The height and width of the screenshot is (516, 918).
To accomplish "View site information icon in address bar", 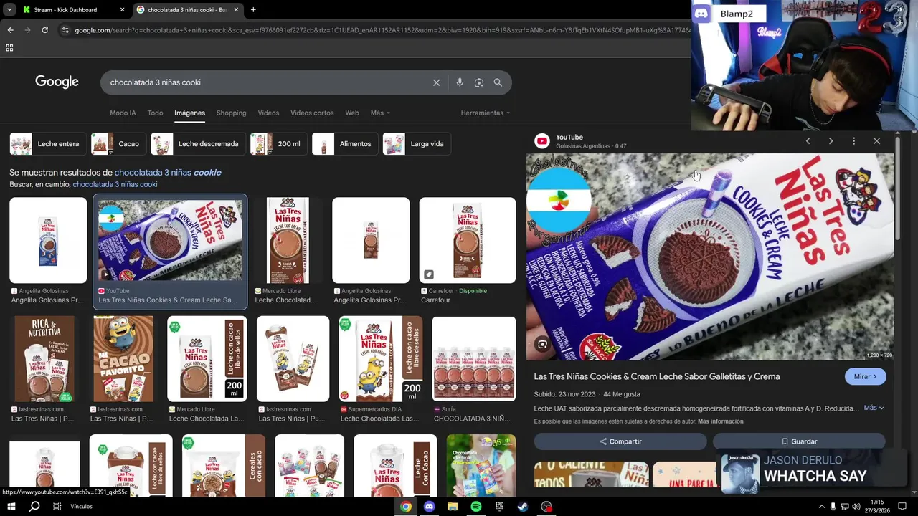I will [65, 30].
